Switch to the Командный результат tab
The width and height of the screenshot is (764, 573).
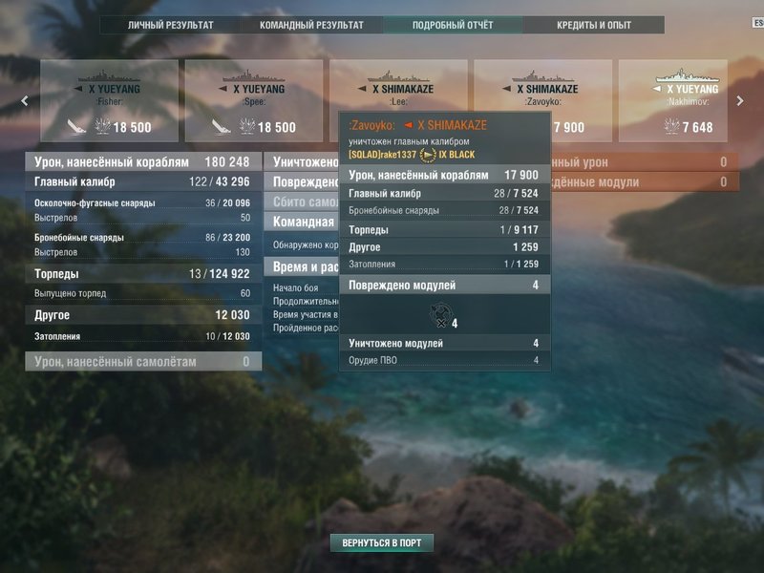pyautogui.click(x=311, y=25)
